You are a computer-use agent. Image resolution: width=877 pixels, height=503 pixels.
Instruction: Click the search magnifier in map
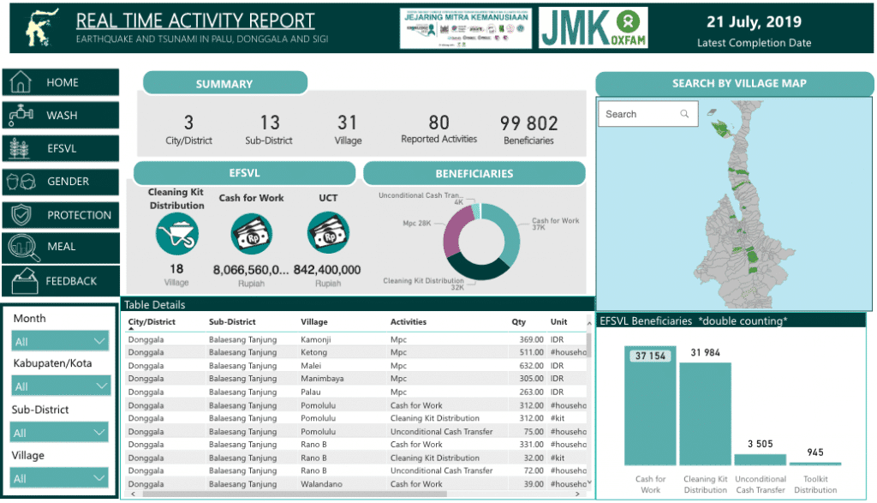pos(684,114)
